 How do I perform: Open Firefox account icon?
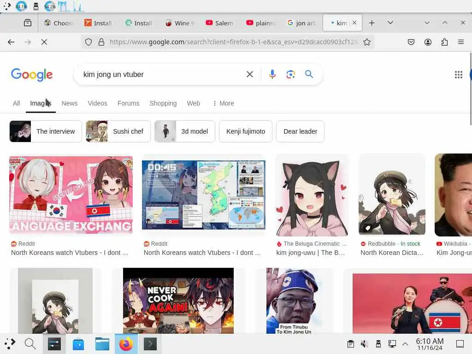[428, 42]
